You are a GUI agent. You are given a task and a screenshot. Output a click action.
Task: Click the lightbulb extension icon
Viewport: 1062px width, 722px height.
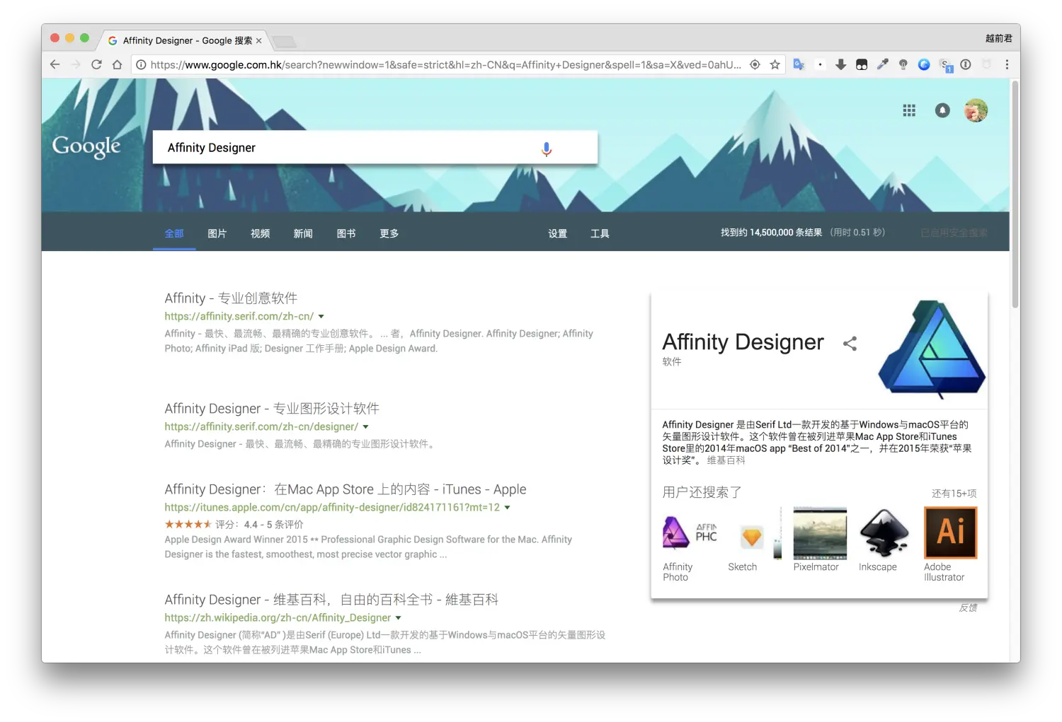(903, 64)
